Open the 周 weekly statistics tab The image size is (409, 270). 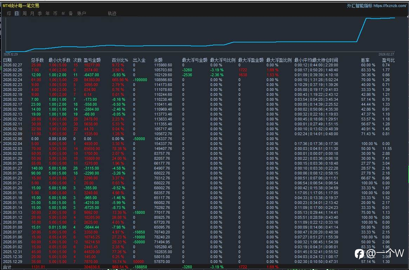(x=25, y=13)
